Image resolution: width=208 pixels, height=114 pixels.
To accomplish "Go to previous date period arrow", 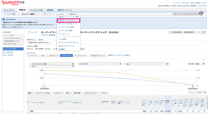I will click(x=198, y=32).
